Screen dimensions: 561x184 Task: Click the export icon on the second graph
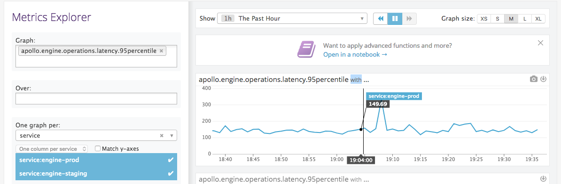coord(543,179)
